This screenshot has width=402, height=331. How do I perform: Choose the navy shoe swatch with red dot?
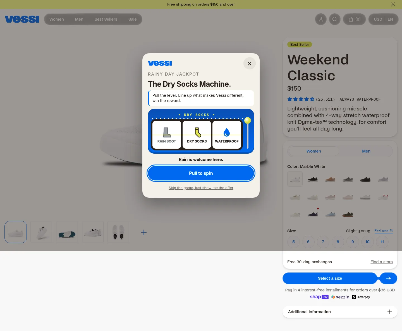tap(313, 214)
